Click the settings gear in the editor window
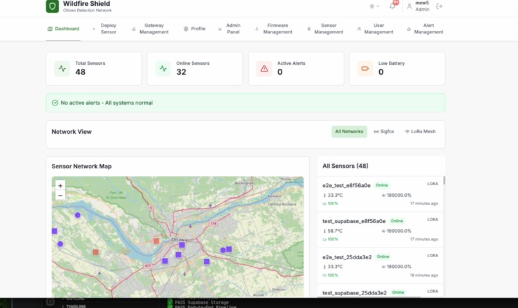The image size is (518, 308). pyautogui.click(x=50, y=302)
